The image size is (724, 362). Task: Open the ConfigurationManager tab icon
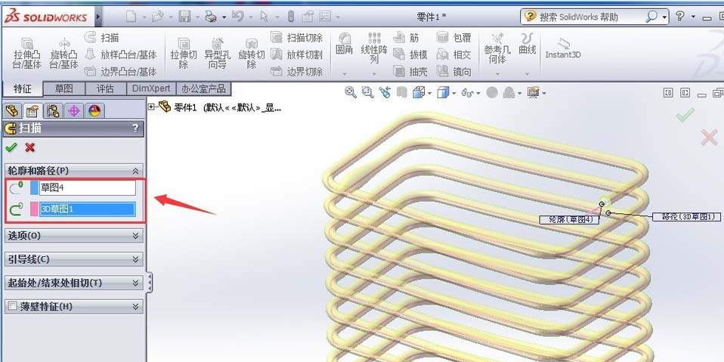tap(54, 111)
